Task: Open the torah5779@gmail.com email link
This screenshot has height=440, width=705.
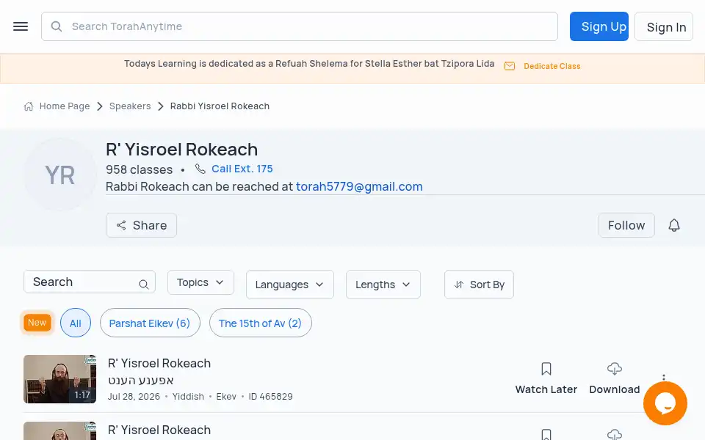Action: [x=359, y=186]
